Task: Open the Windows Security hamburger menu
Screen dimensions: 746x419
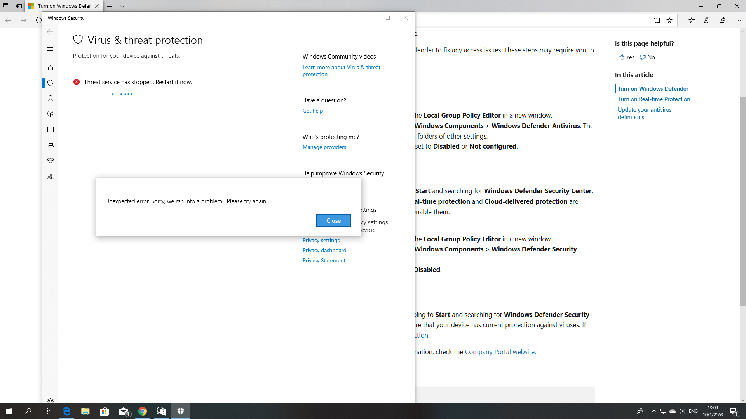Action: point(50,49)
